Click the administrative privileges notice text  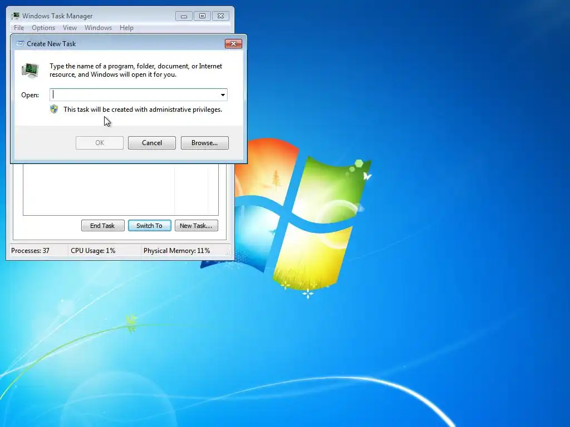click(142, 110)
